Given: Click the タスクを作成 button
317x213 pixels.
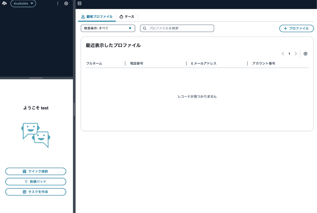Looking at the screenshot, I should [x=35, y=192].
